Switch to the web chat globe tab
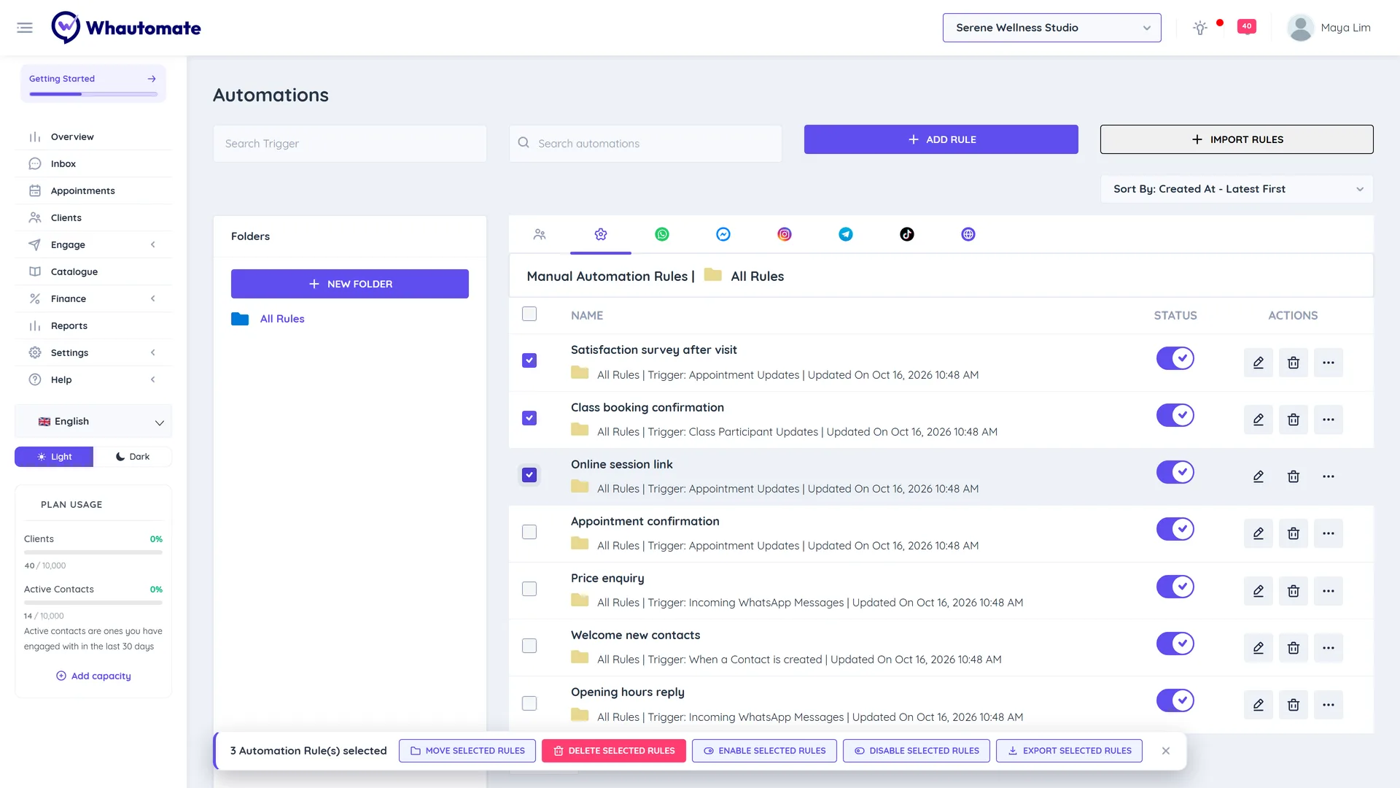The image size is (1400, 788). 968,234
